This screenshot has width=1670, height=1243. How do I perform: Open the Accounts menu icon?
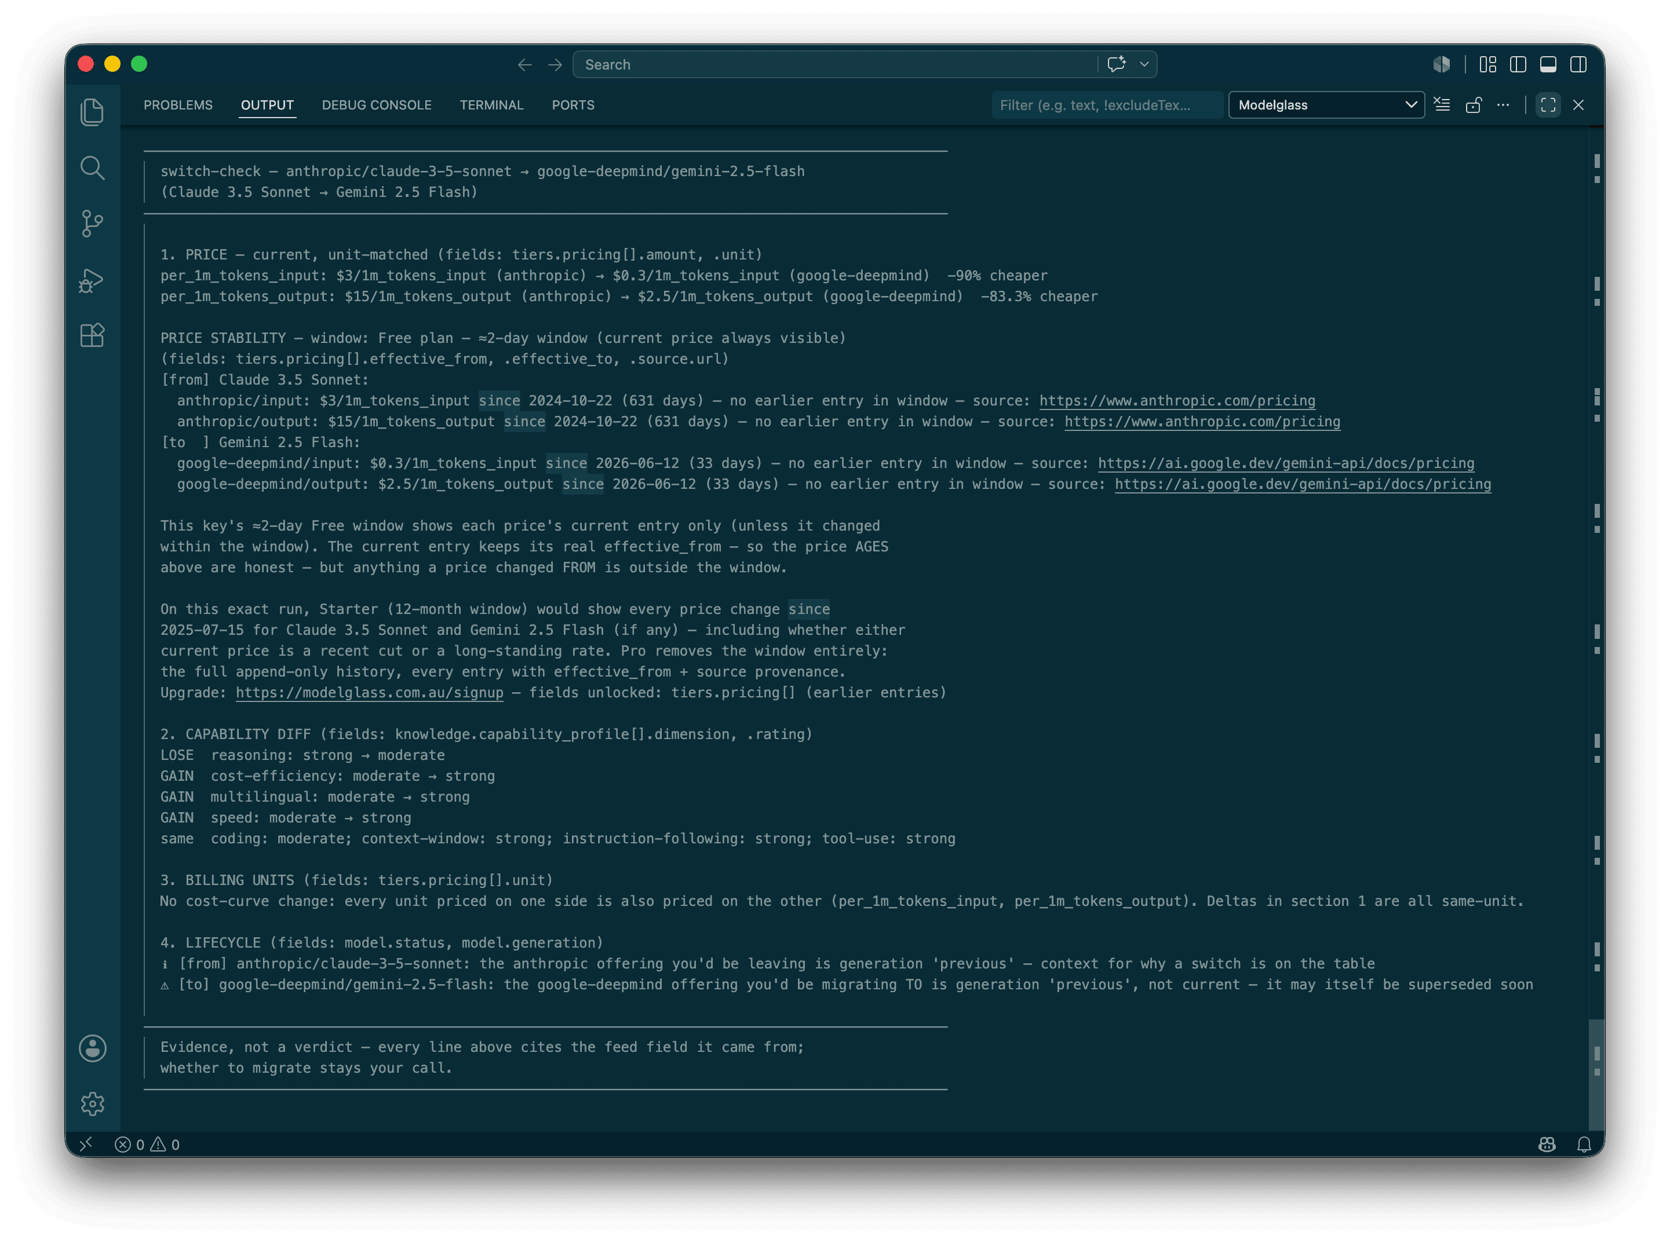(93, 1048)
